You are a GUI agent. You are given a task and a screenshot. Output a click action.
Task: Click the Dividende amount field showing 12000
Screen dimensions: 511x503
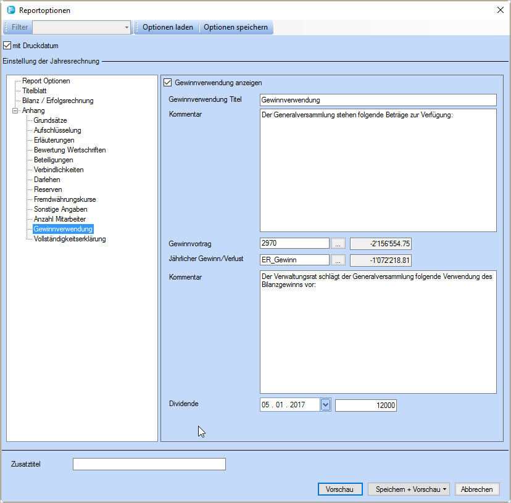365,405
